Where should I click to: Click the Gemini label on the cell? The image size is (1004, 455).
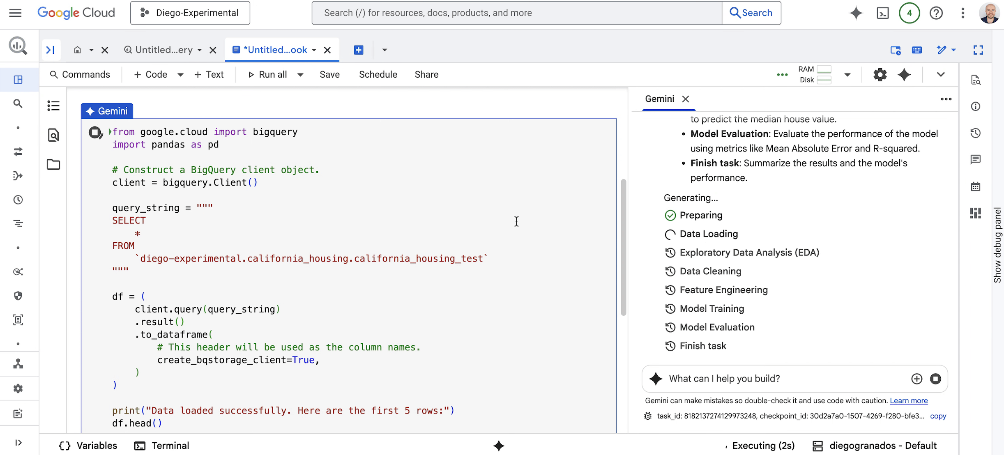click(107, 111)
